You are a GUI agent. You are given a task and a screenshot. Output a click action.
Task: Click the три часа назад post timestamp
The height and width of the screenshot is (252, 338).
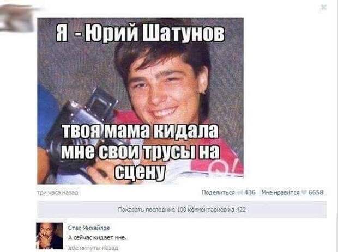[x=58, y=193]
